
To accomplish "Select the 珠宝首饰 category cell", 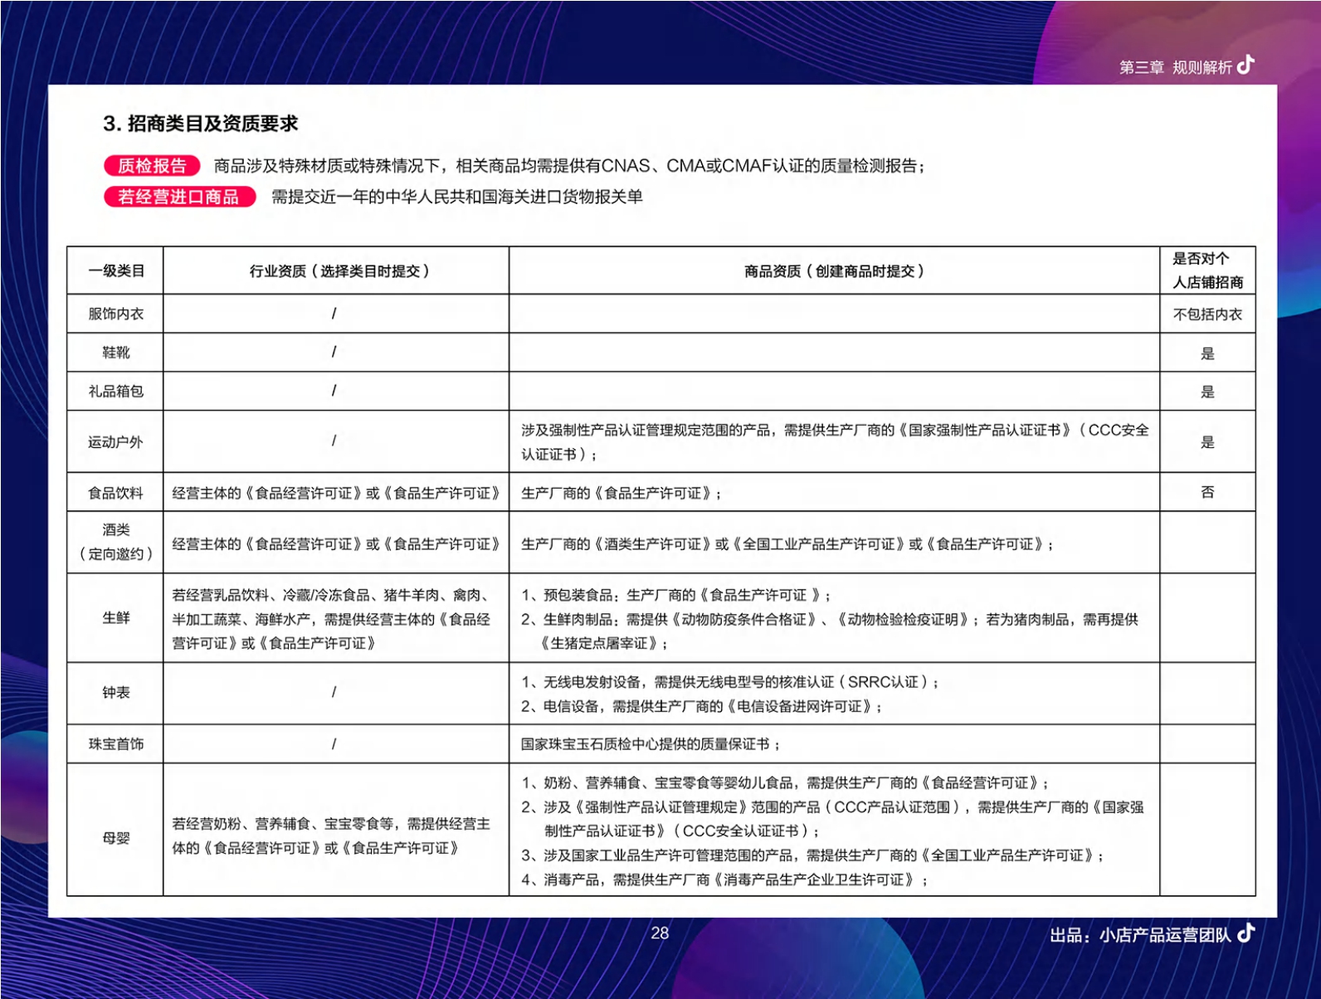I will pyautogui.click(x=116, y=744).
